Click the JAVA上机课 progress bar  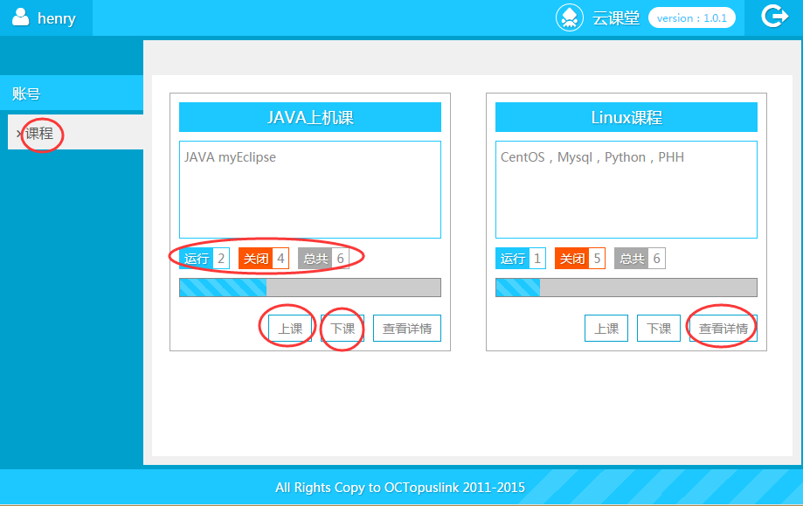pos(310,288)
